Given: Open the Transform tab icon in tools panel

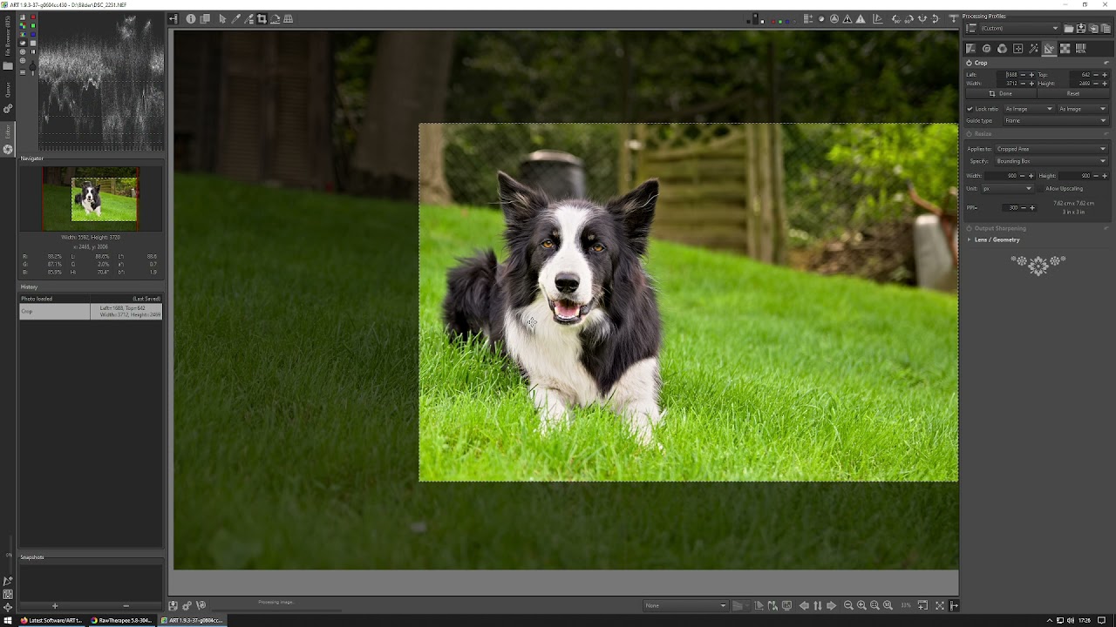Looking at the screenshot, I should [x=1049, y=49].
